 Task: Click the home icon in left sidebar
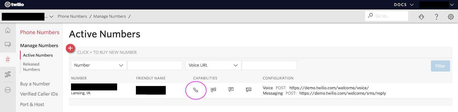pos(8,30)
